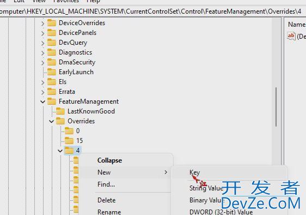
Task: Expand the DeviceOverrides key
Action: point(42,23)
